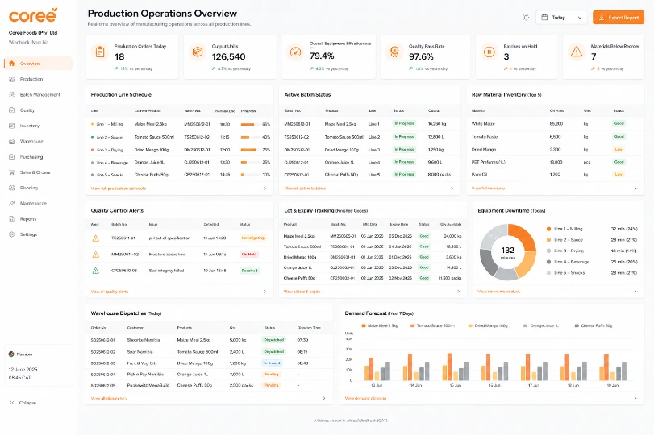Toggle the light/dark theme sun icon
The height and width of the screenshot is (435, 654).
(526, 18)
